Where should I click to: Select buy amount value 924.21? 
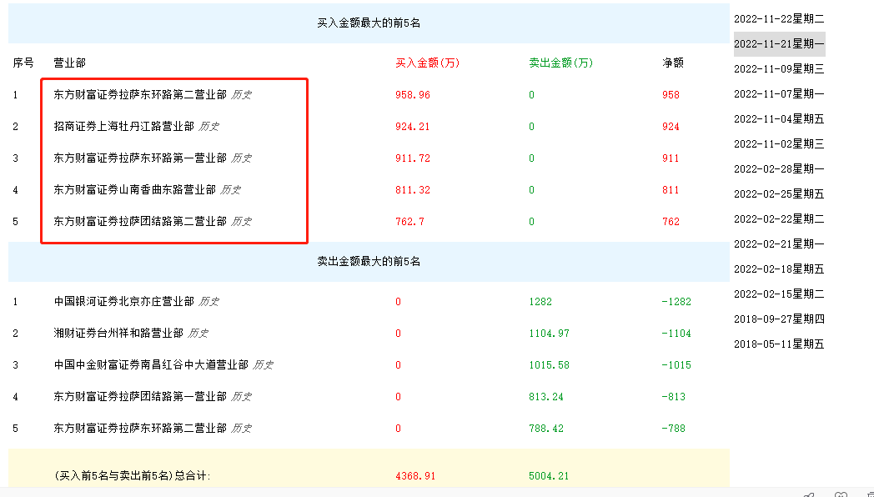413,127
